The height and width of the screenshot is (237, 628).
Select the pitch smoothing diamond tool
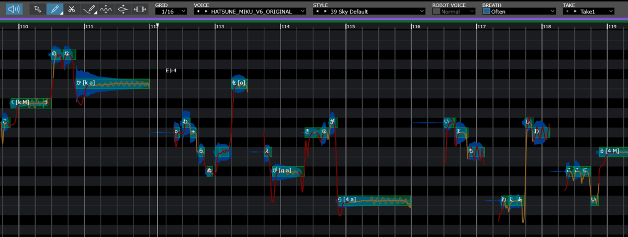[122, 9]
